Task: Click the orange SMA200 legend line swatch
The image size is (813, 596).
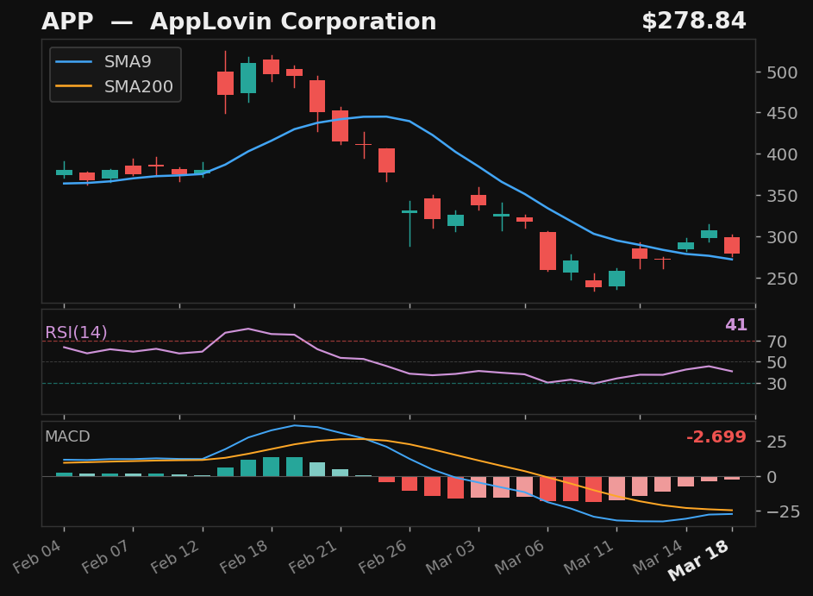Action: [x=73, y=86]
